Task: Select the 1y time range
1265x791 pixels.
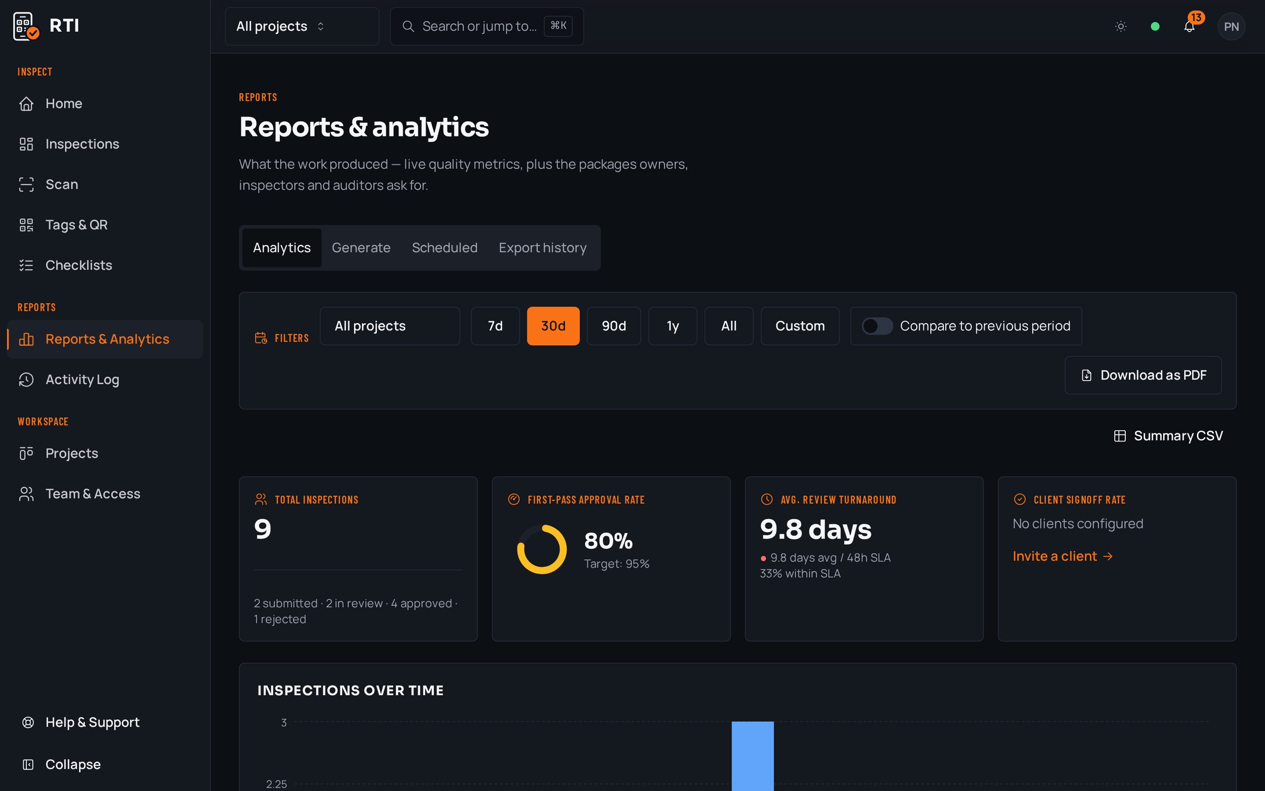Action: click(673, 326)
